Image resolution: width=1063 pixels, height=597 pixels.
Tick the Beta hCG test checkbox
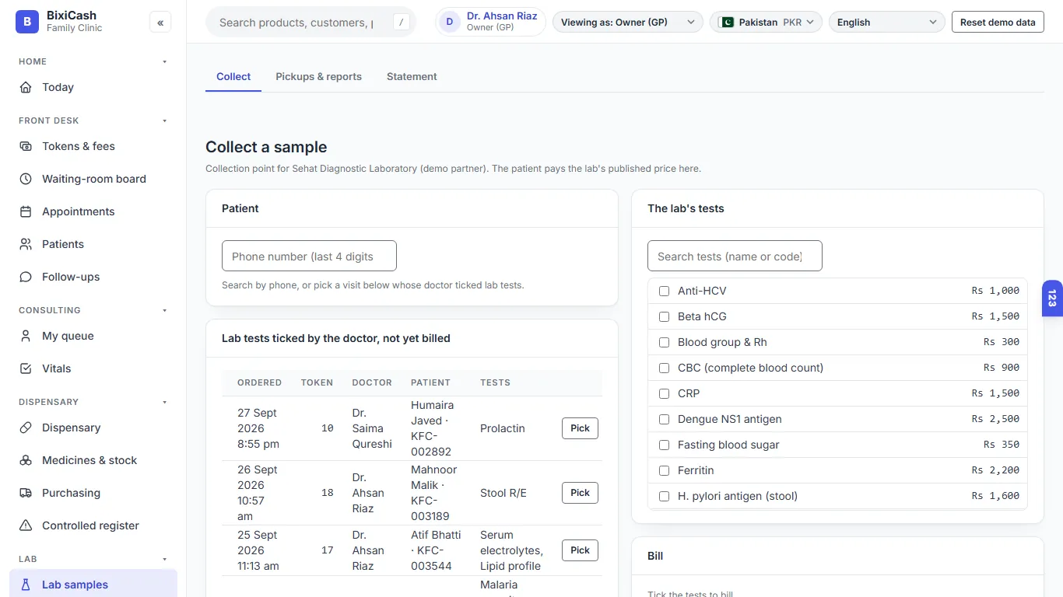pos(664,316)
